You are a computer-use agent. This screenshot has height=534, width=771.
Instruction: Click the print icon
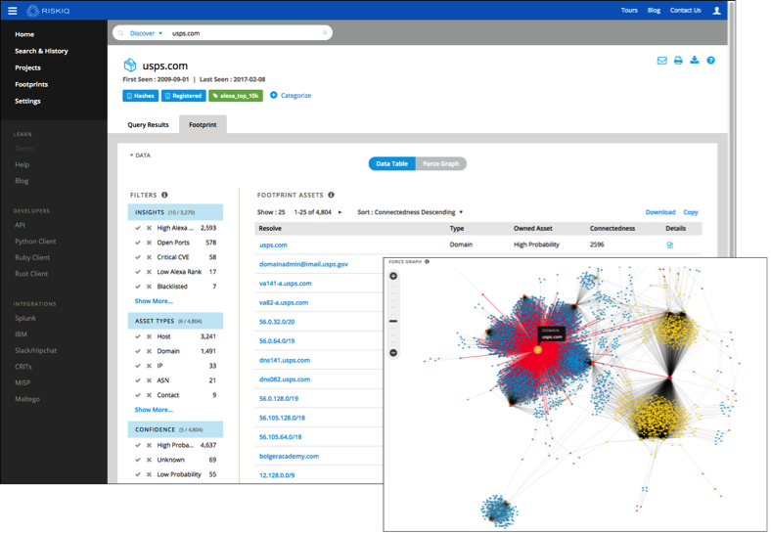(x=678, y=61)
